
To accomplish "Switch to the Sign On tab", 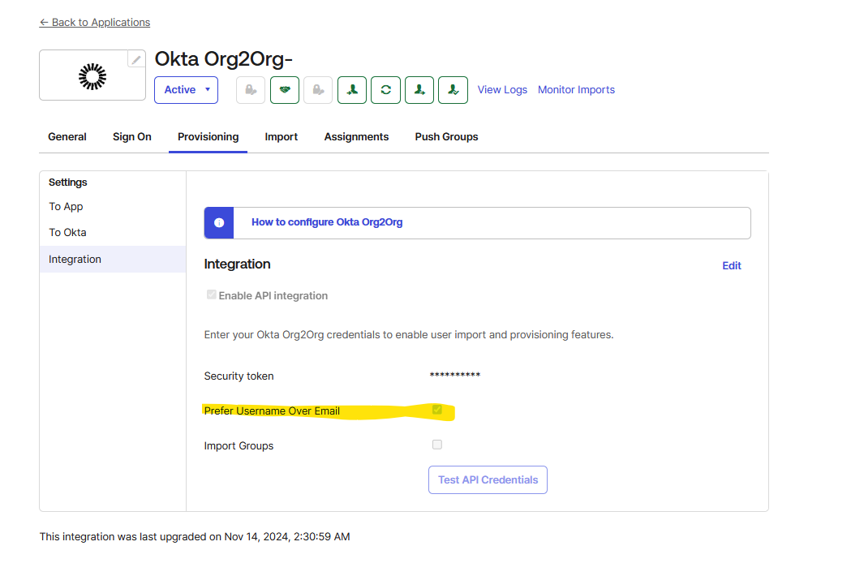I will click(132, 136).
